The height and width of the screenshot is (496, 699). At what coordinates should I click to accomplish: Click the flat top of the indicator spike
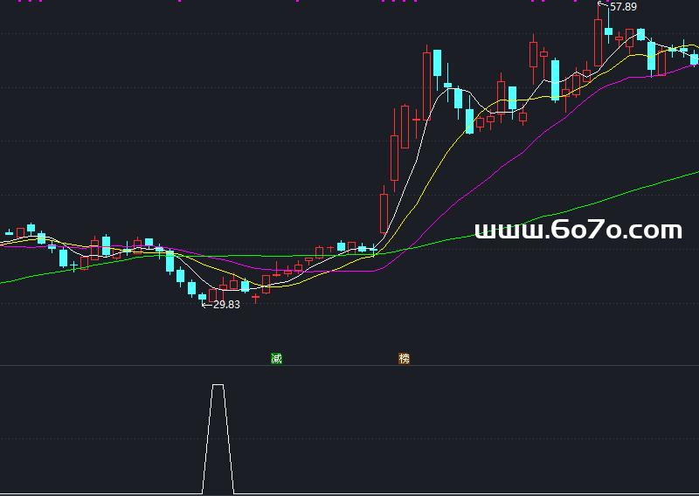pyautogui.click(x=218, y=384)
